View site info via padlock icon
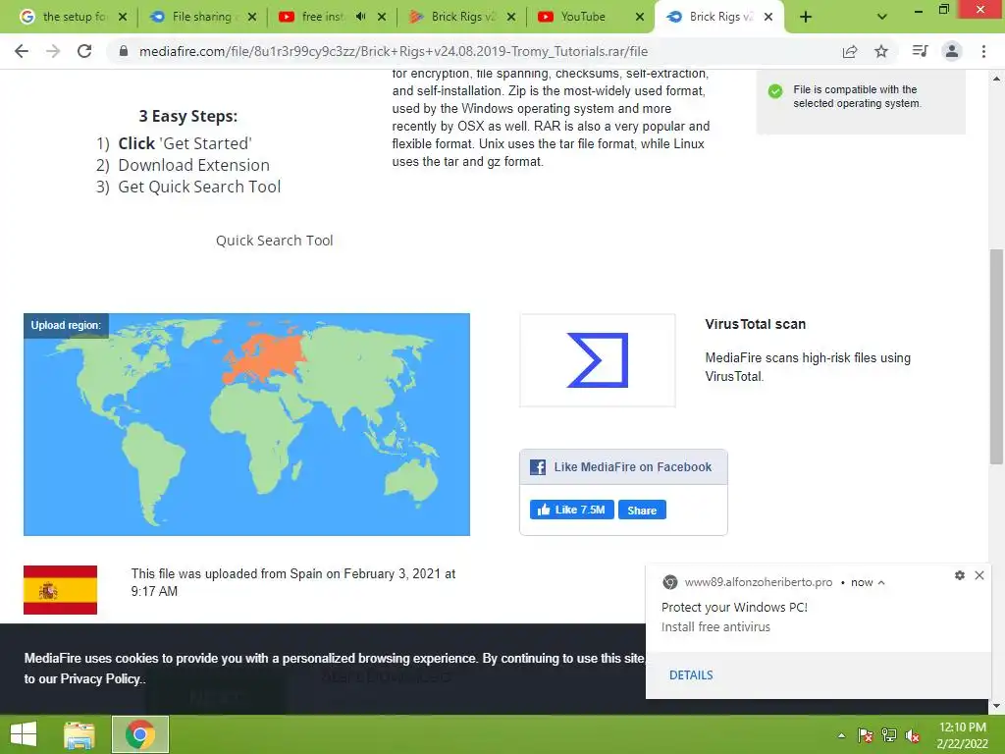The width and height of the screenshot is (1005, 754). pos(124,51)
